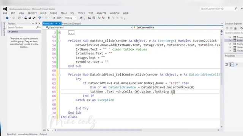The height and width of the screenshot is (136, 243).
Task: Open the BUILD menu
Action: point(43,14)
